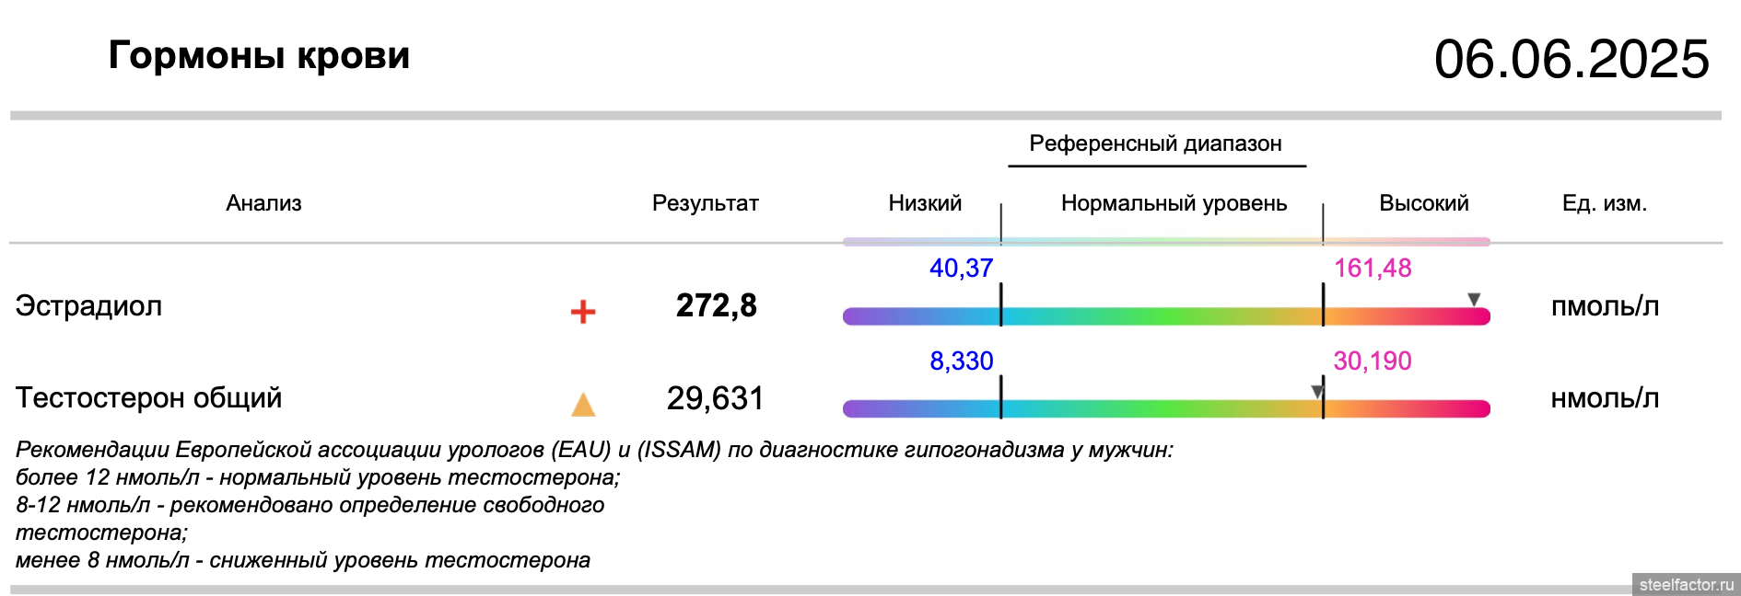The image size is (1741, 596).
Task: Open the steelfactor.ru watermark link
Action: pos(1685,585)
